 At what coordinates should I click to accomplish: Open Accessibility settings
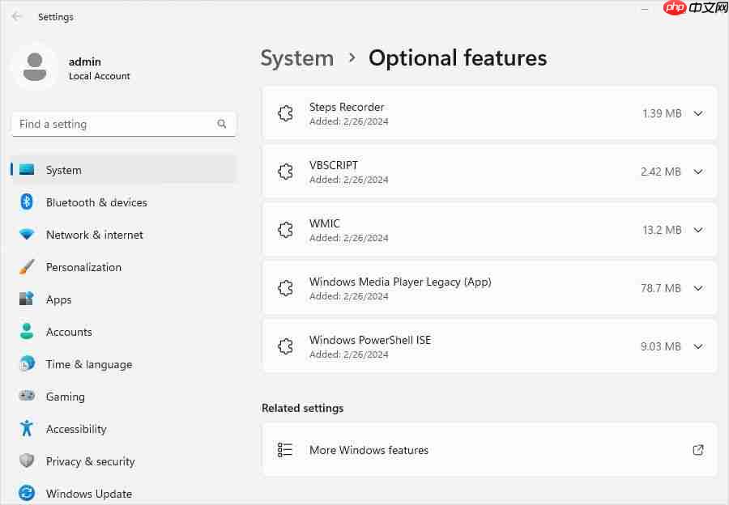[x=76, y=429]
